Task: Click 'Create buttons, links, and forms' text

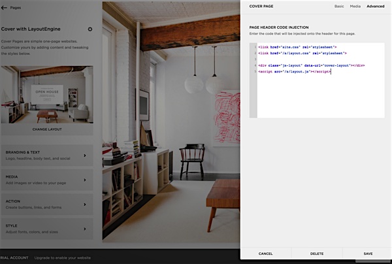Action: click(x=33, y=208)
